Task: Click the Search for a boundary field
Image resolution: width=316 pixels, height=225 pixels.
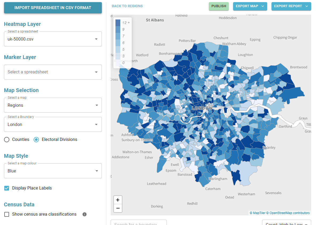Action: coord(138,223)
